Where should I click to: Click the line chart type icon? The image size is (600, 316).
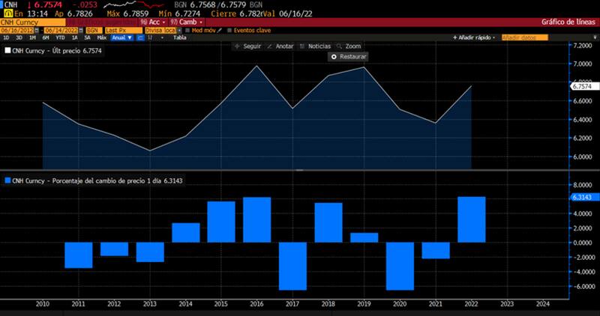coord(139,37)
